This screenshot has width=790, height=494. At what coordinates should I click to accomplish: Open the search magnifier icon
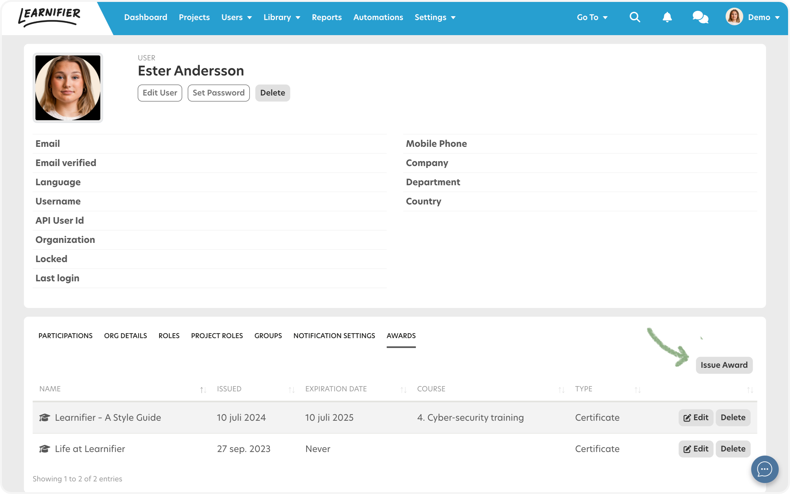tap(635, 17)
